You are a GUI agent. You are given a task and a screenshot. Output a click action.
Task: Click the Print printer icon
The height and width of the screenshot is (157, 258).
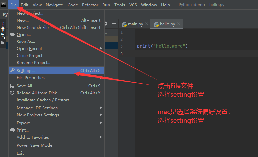pyautogui.click(x=12, y=130)
